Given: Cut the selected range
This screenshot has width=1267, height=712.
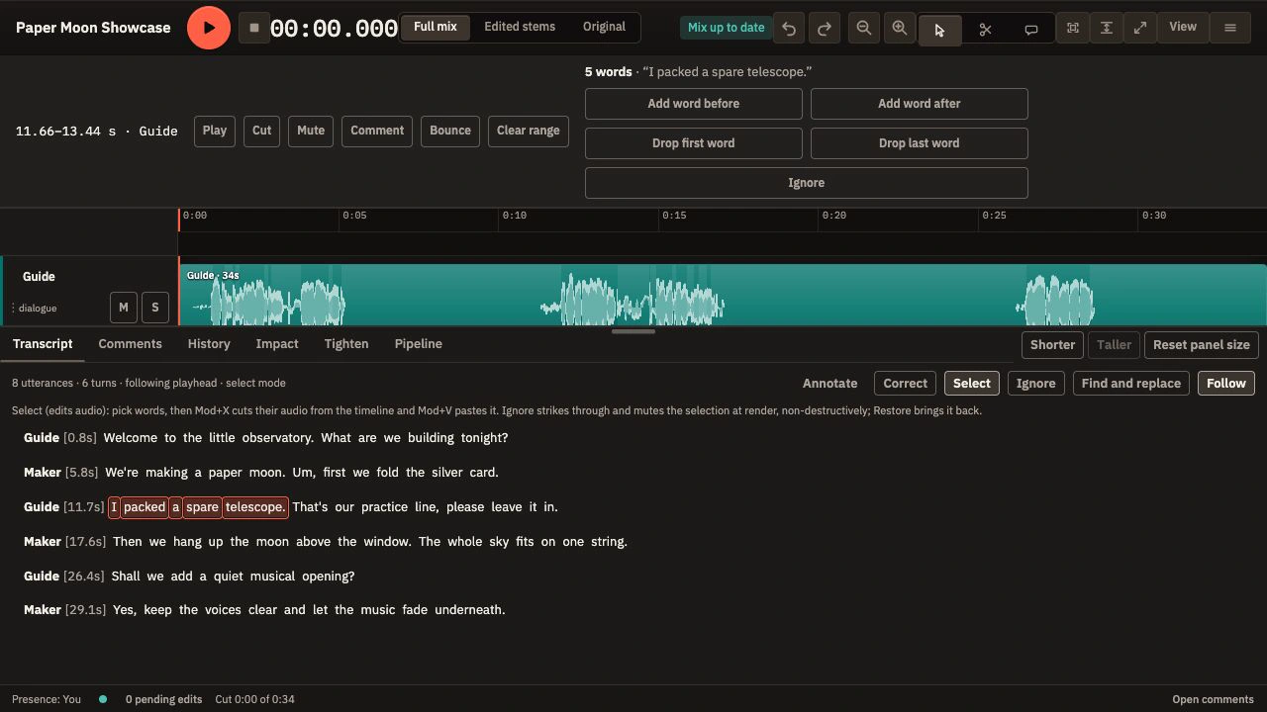Looking at the screenshot, I should pyautogui.click(x=262, y=131).
